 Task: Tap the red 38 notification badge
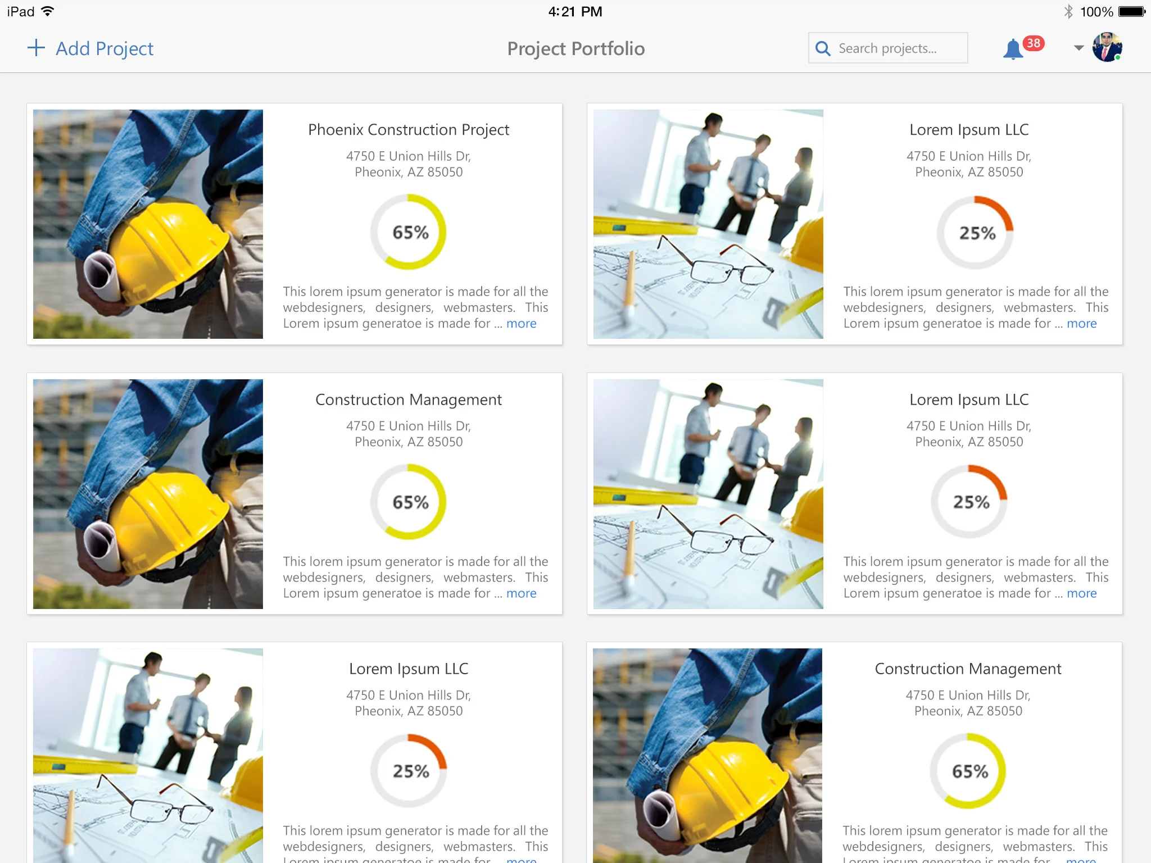(x=1034, y=43)
